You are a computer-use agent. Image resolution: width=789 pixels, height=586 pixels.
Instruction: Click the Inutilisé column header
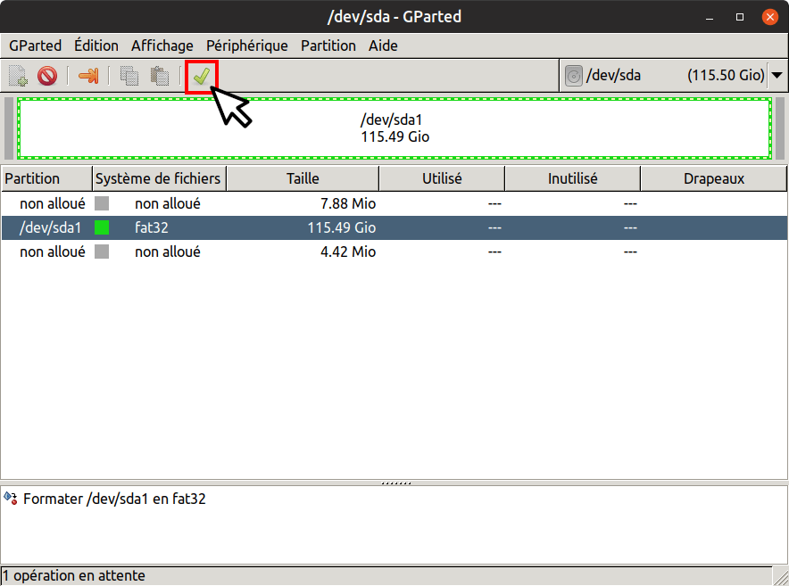tap(573, 178)
